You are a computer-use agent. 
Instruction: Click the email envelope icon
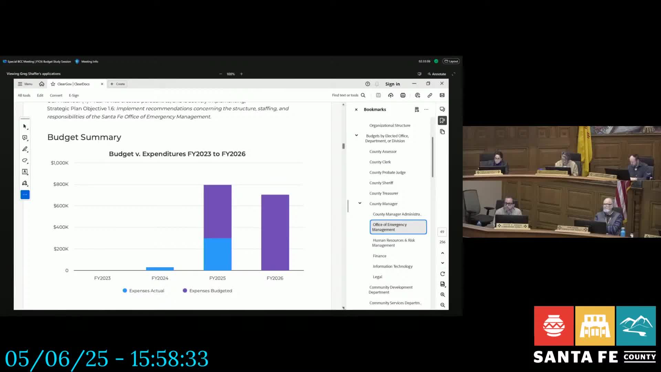442,95
